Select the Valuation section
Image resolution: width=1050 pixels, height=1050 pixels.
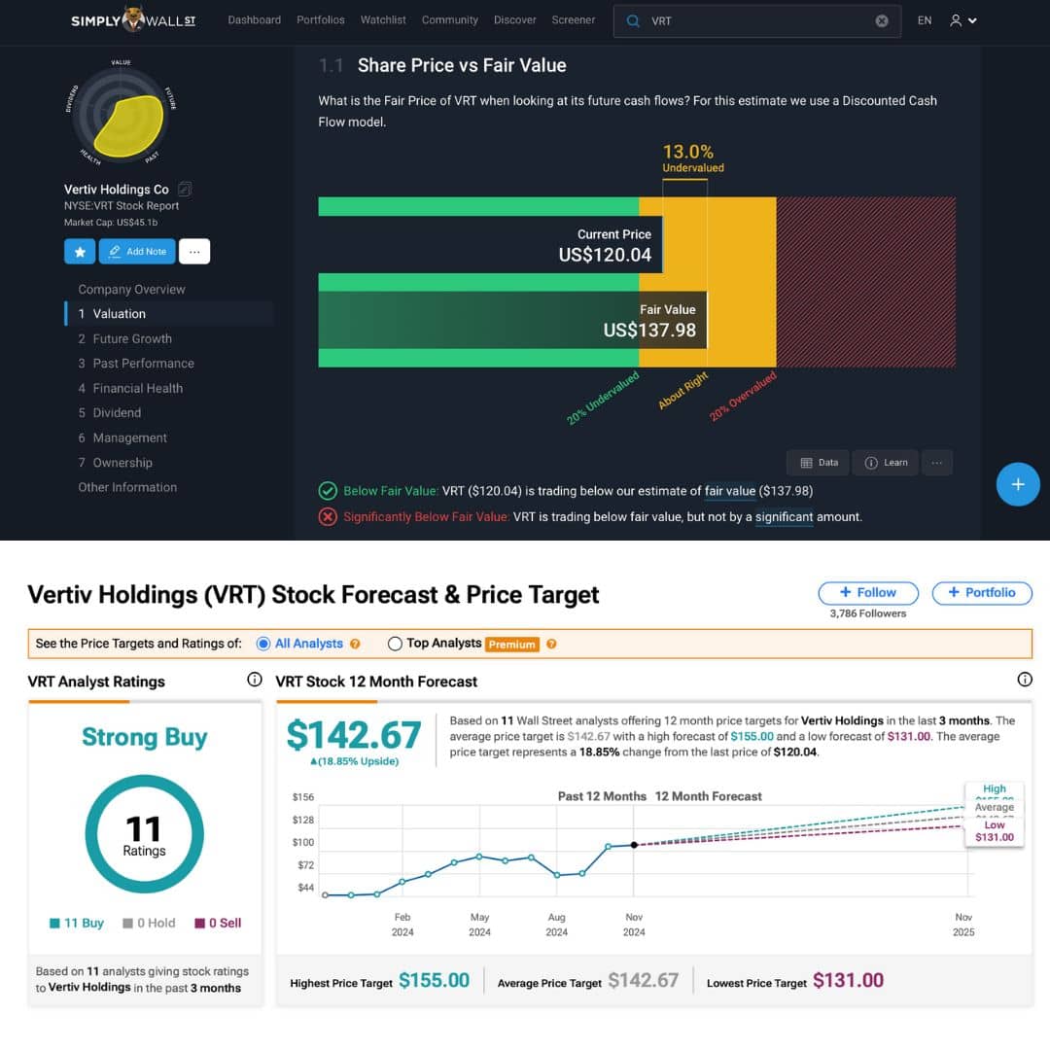tap(169, 314)
